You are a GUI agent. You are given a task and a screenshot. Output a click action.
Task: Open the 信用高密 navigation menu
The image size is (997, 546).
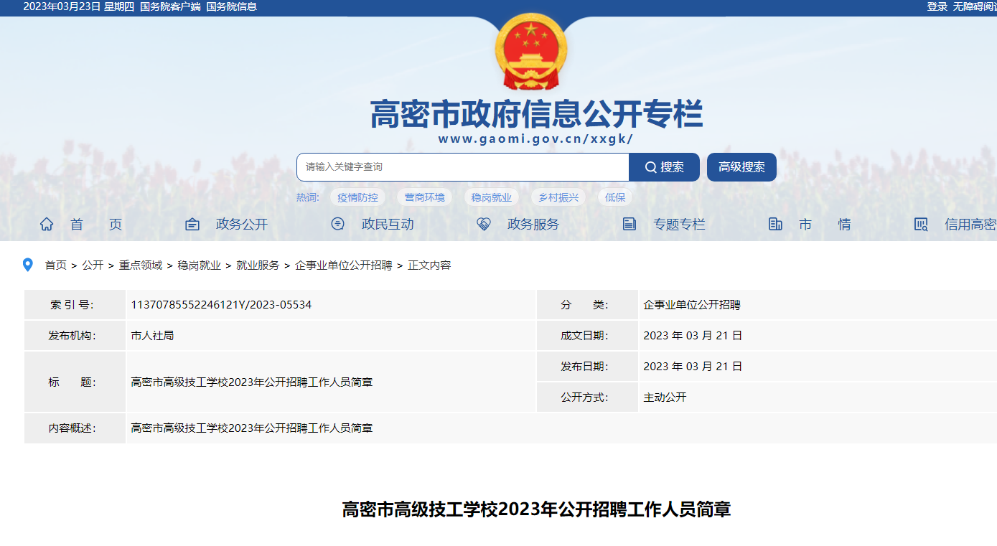[x=970, y=224]
